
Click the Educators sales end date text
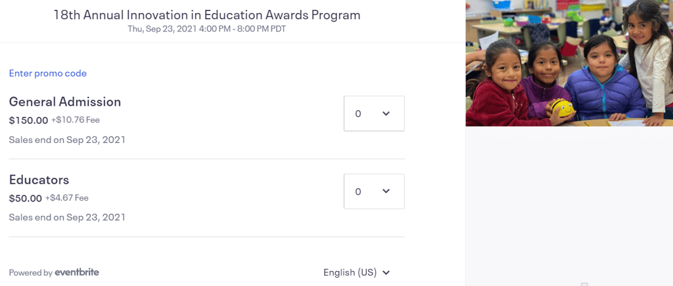pos(67,217)
